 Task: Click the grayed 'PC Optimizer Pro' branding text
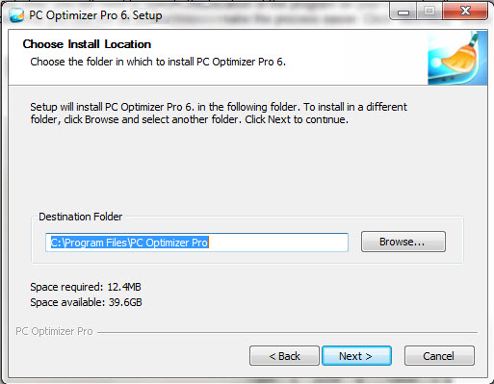tap(54, 331)
